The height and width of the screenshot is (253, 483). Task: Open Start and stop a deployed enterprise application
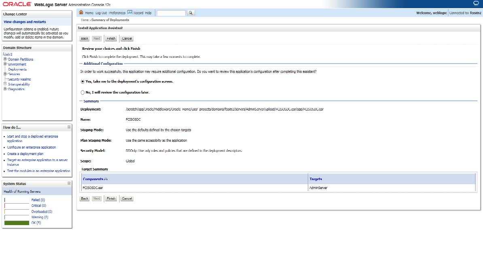32,139
